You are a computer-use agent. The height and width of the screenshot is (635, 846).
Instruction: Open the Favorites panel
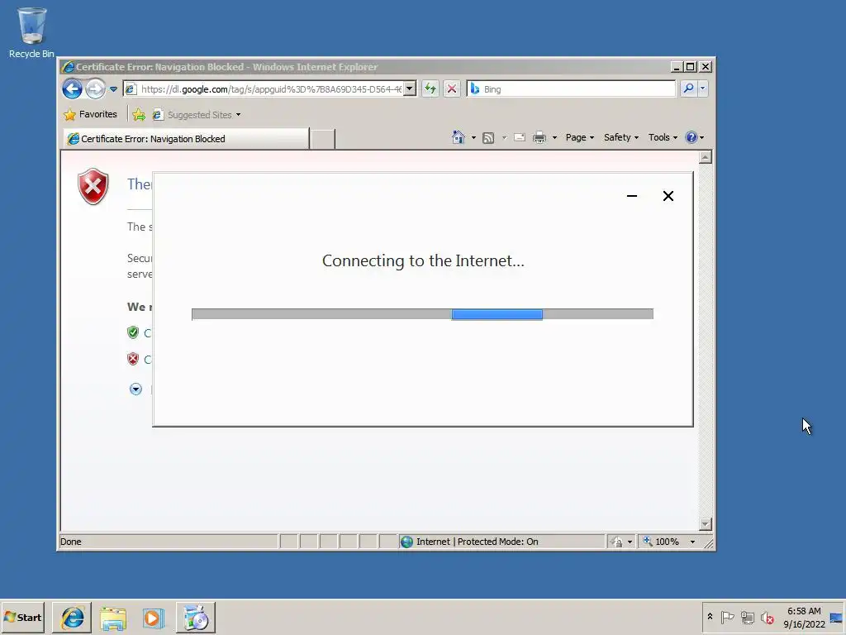(91, 114)
